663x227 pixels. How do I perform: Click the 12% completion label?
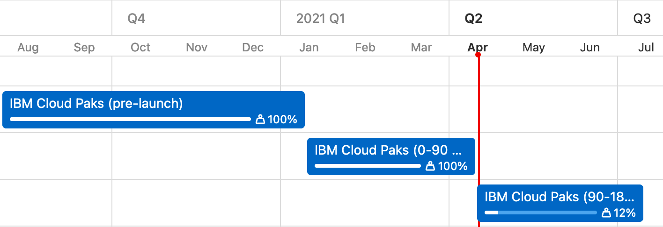coord(625,213)
